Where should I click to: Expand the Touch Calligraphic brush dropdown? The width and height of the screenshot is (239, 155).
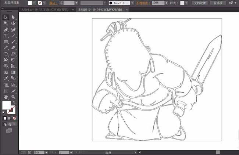(132, 3)
